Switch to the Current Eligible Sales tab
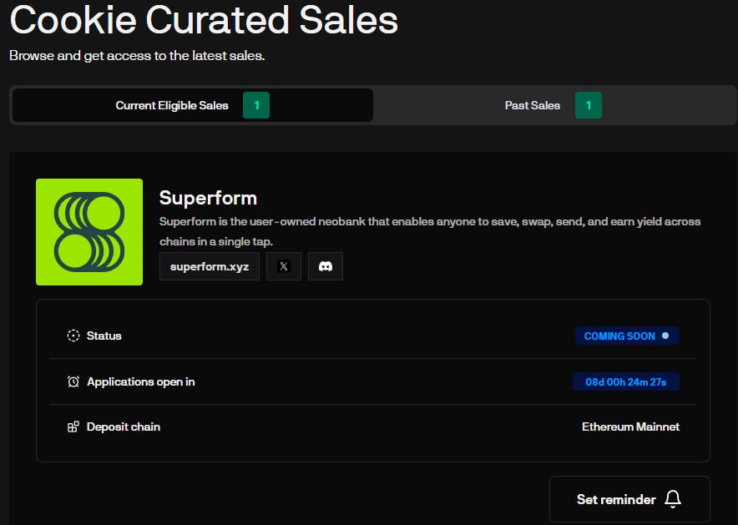This screenshot has height=525, width=738. (172, 106)
